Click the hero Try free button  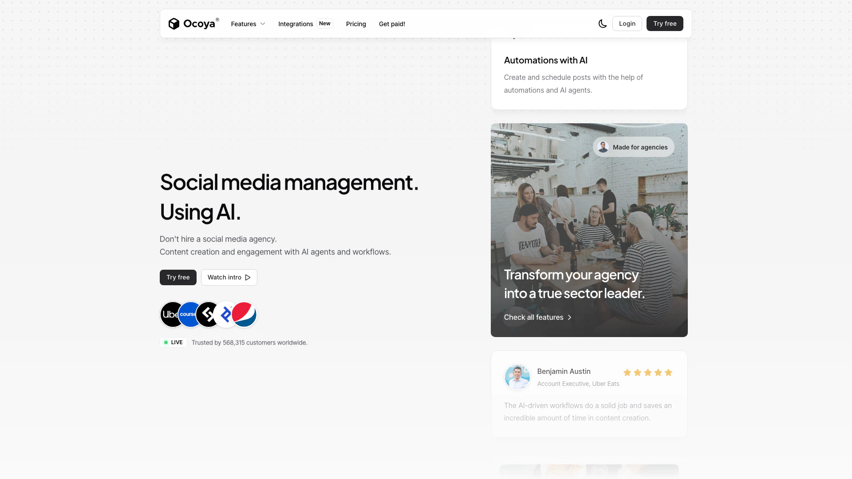point(178,277)
